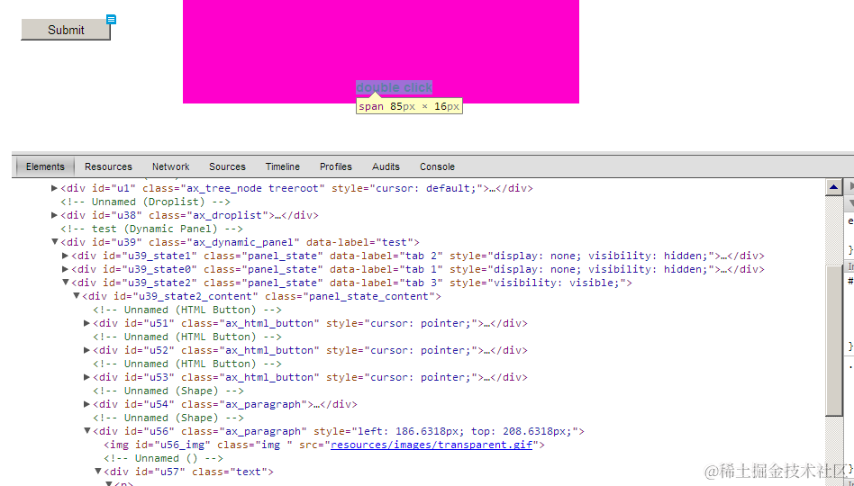Open the note icon beside Submit

[111, 20]
